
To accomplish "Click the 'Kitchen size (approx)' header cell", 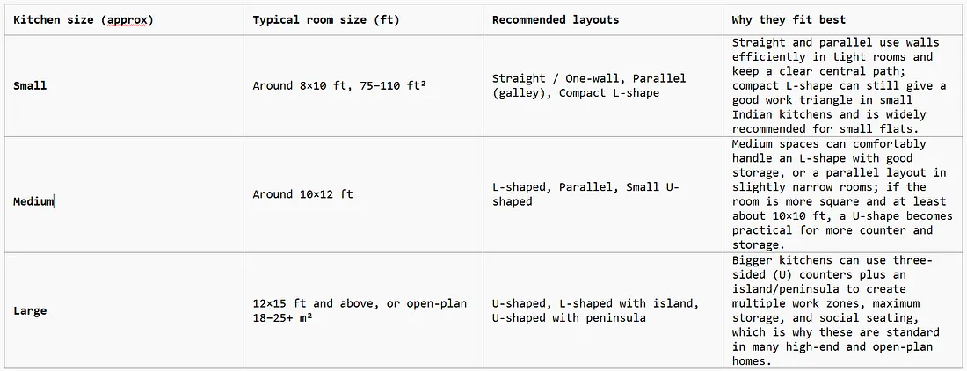I will coord(123,19).
